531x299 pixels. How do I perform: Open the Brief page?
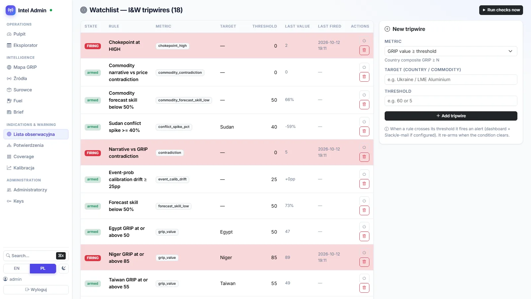[36, 112]
